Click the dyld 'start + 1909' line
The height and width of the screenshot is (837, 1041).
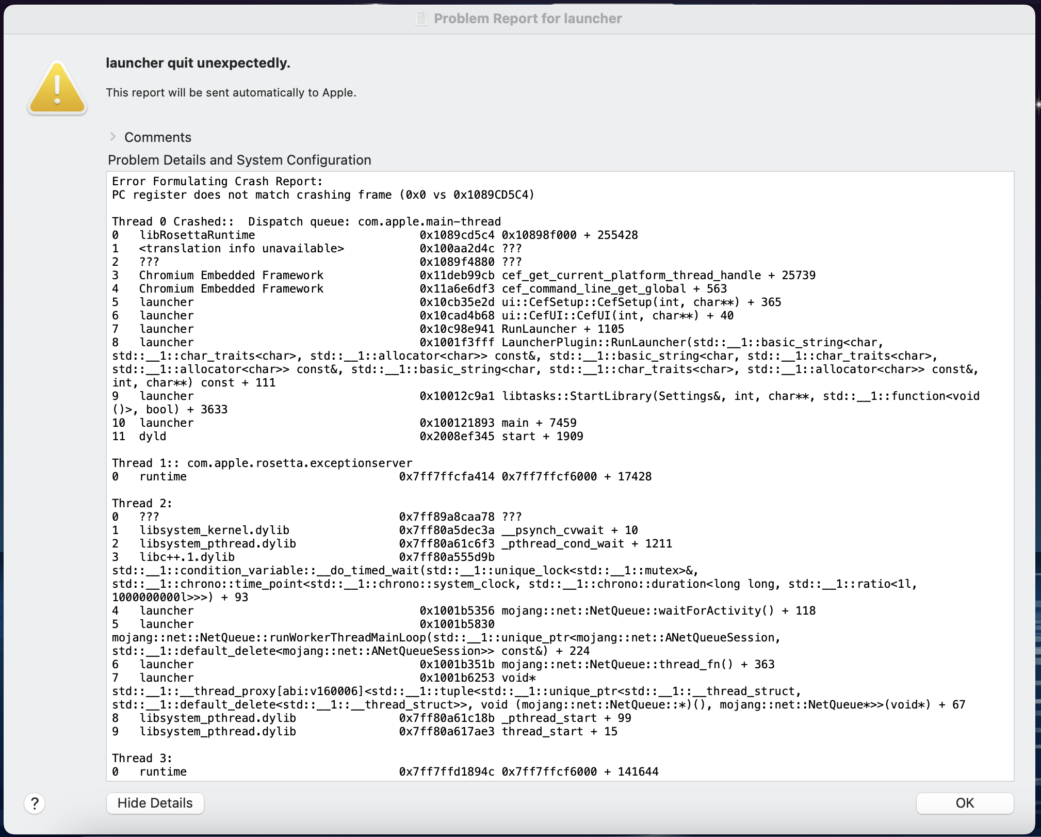click(542, 436)
